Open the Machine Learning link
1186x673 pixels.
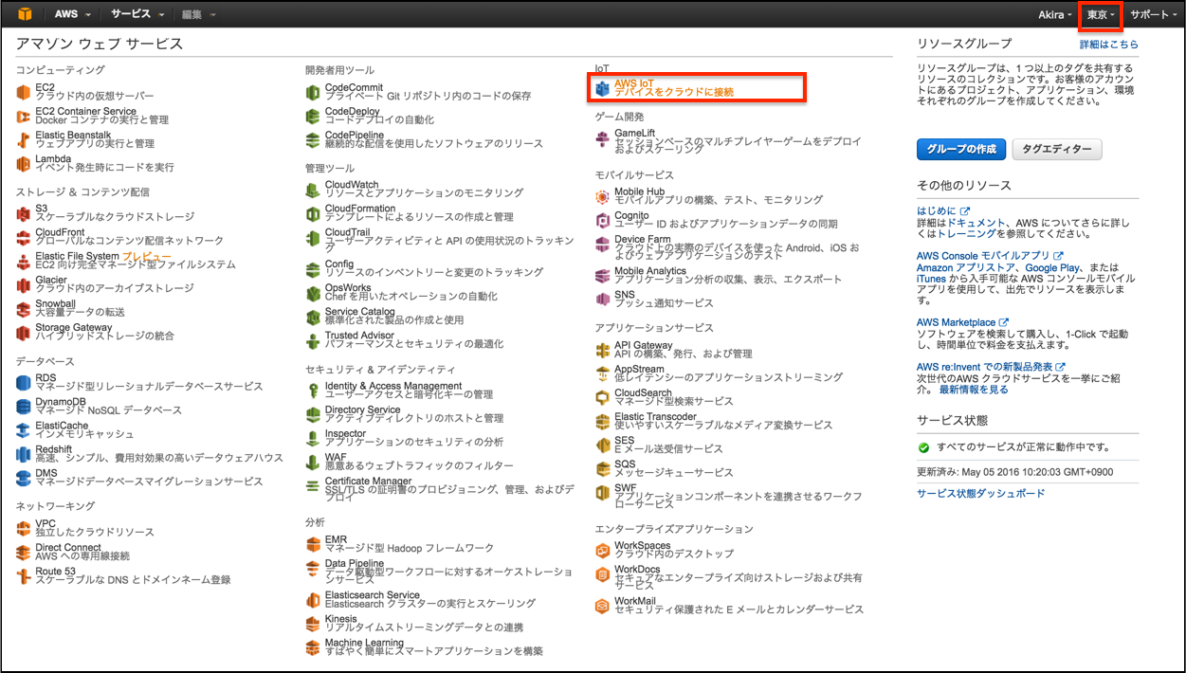pyautogui.click(x=363, y=643)
